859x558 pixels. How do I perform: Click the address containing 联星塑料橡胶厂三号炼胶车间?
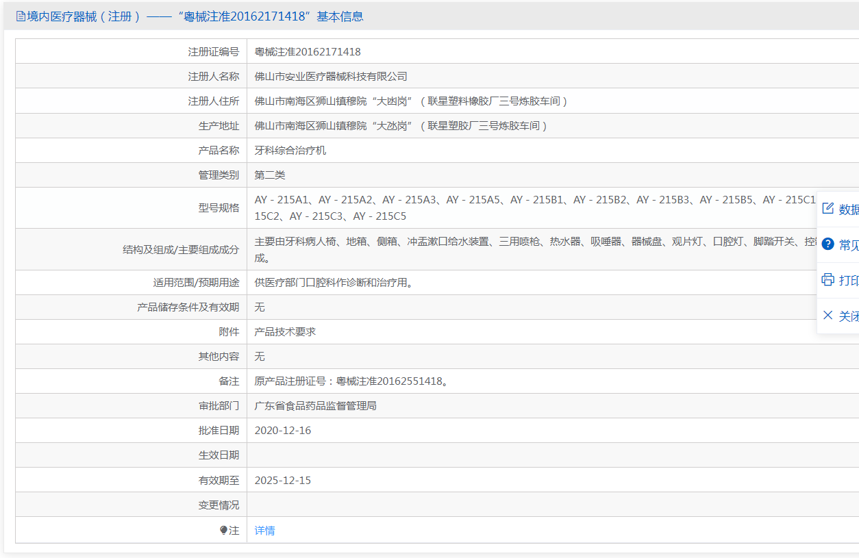click(x=412, y=101)
